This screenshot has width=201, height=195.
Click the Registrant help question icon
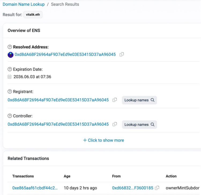10,92
